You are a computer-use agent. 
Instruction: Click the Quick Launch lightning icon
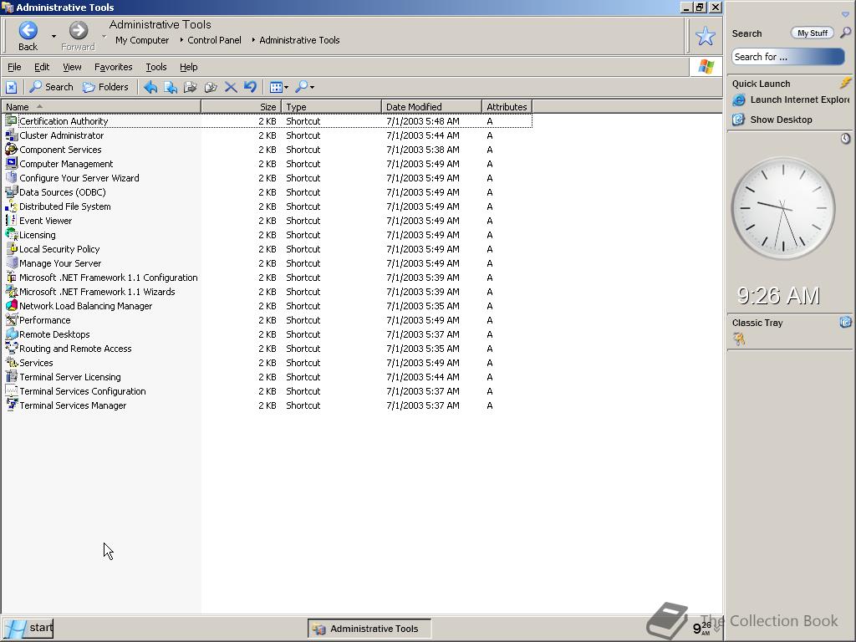coord(845,83)
